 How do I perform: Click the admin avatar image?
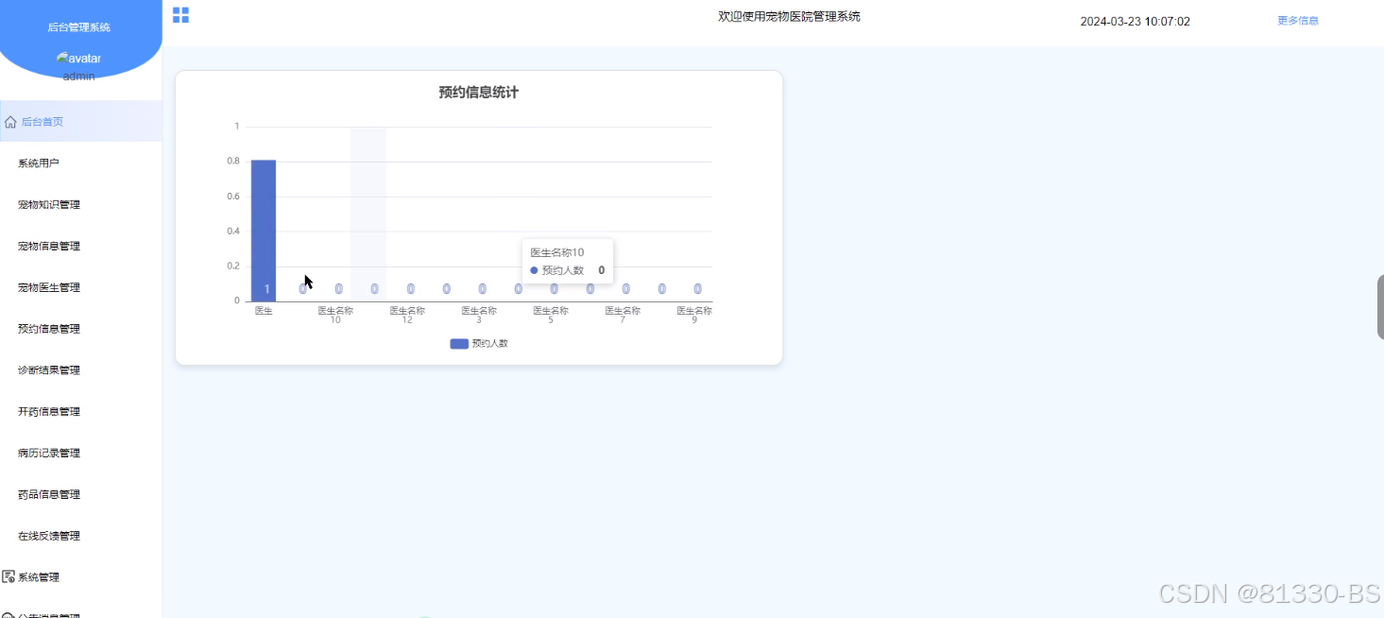pos(78,59)
